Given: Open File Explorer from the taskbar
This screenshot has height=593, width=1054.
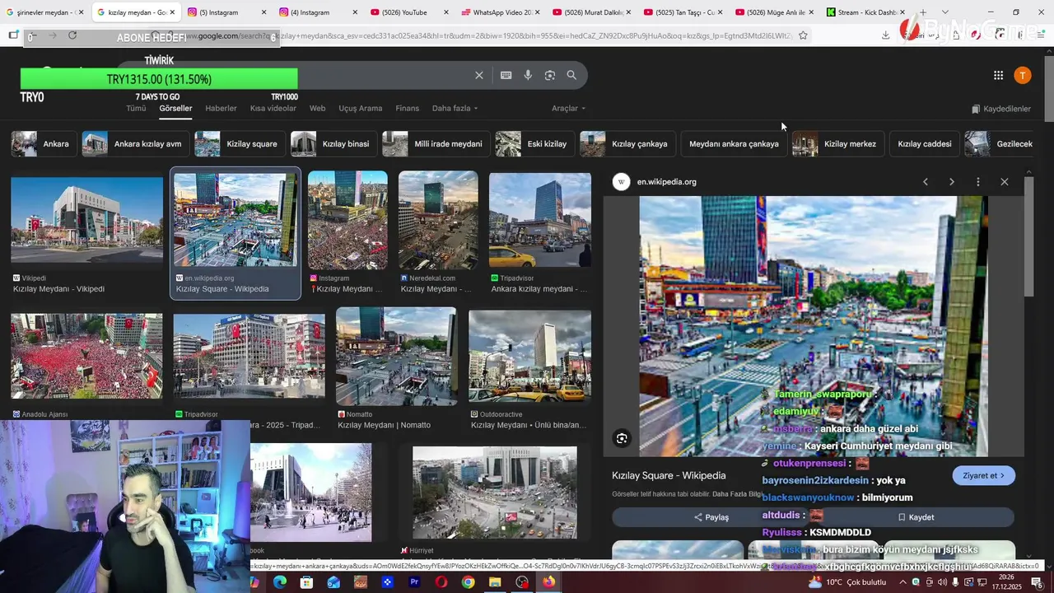Looking at the screenshot, I should pos(495,582).
